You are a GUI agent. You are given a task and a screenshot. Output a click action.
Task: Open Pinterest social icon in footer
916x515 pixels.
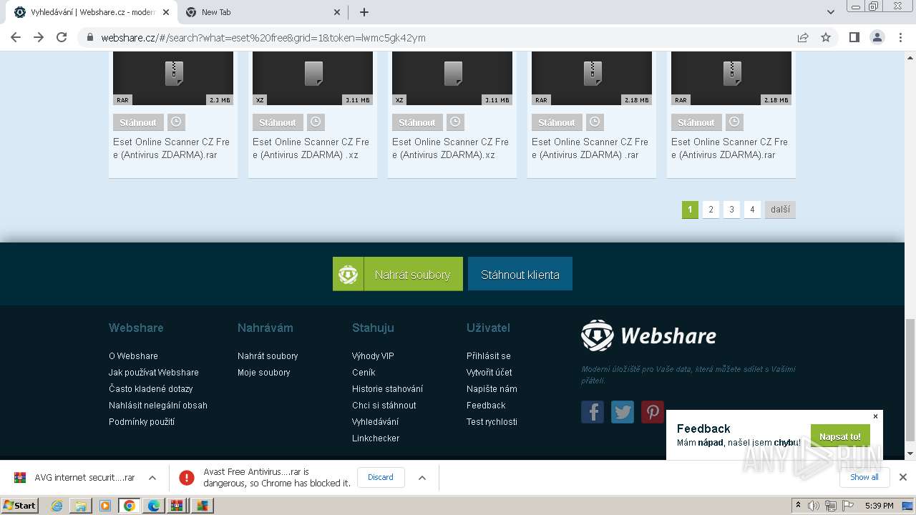click(x=653, y=412)
